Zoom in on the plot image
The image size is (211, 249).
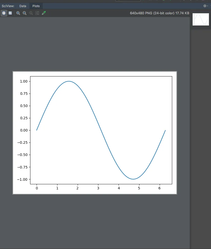coord(18,13)
